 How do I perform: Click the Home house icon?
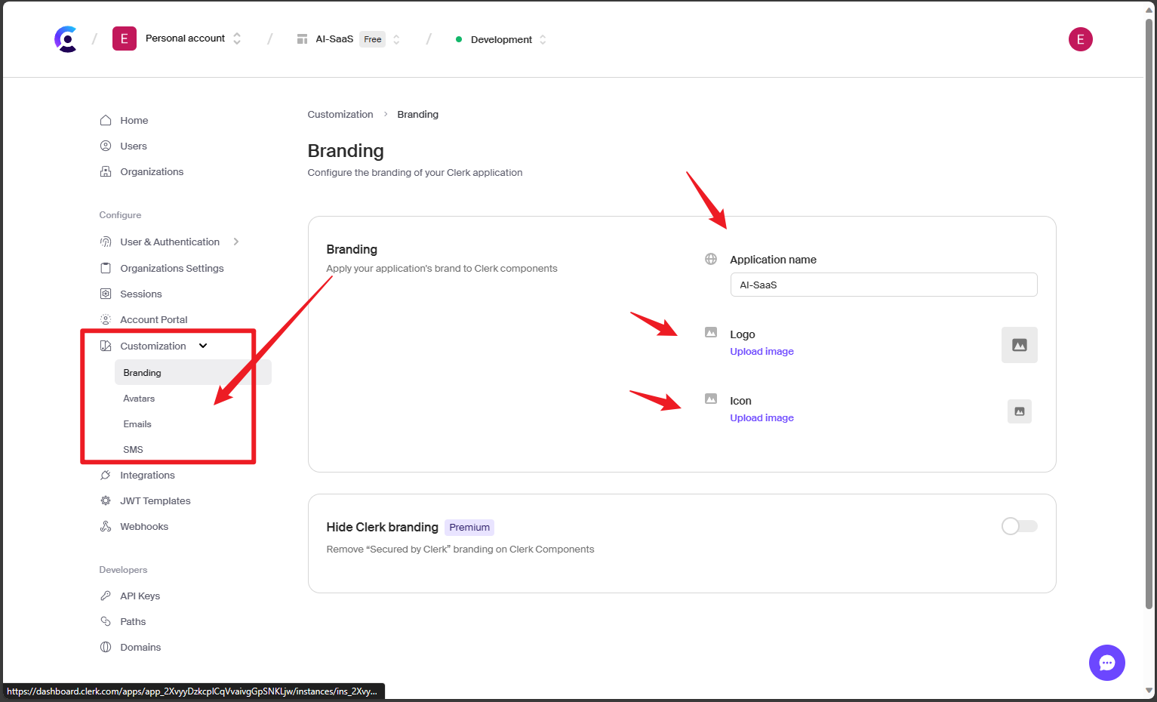[x=106, y=120]
